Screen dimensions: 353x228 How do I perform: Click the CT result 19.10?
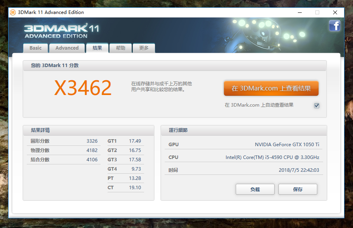[x=135, y=188]
